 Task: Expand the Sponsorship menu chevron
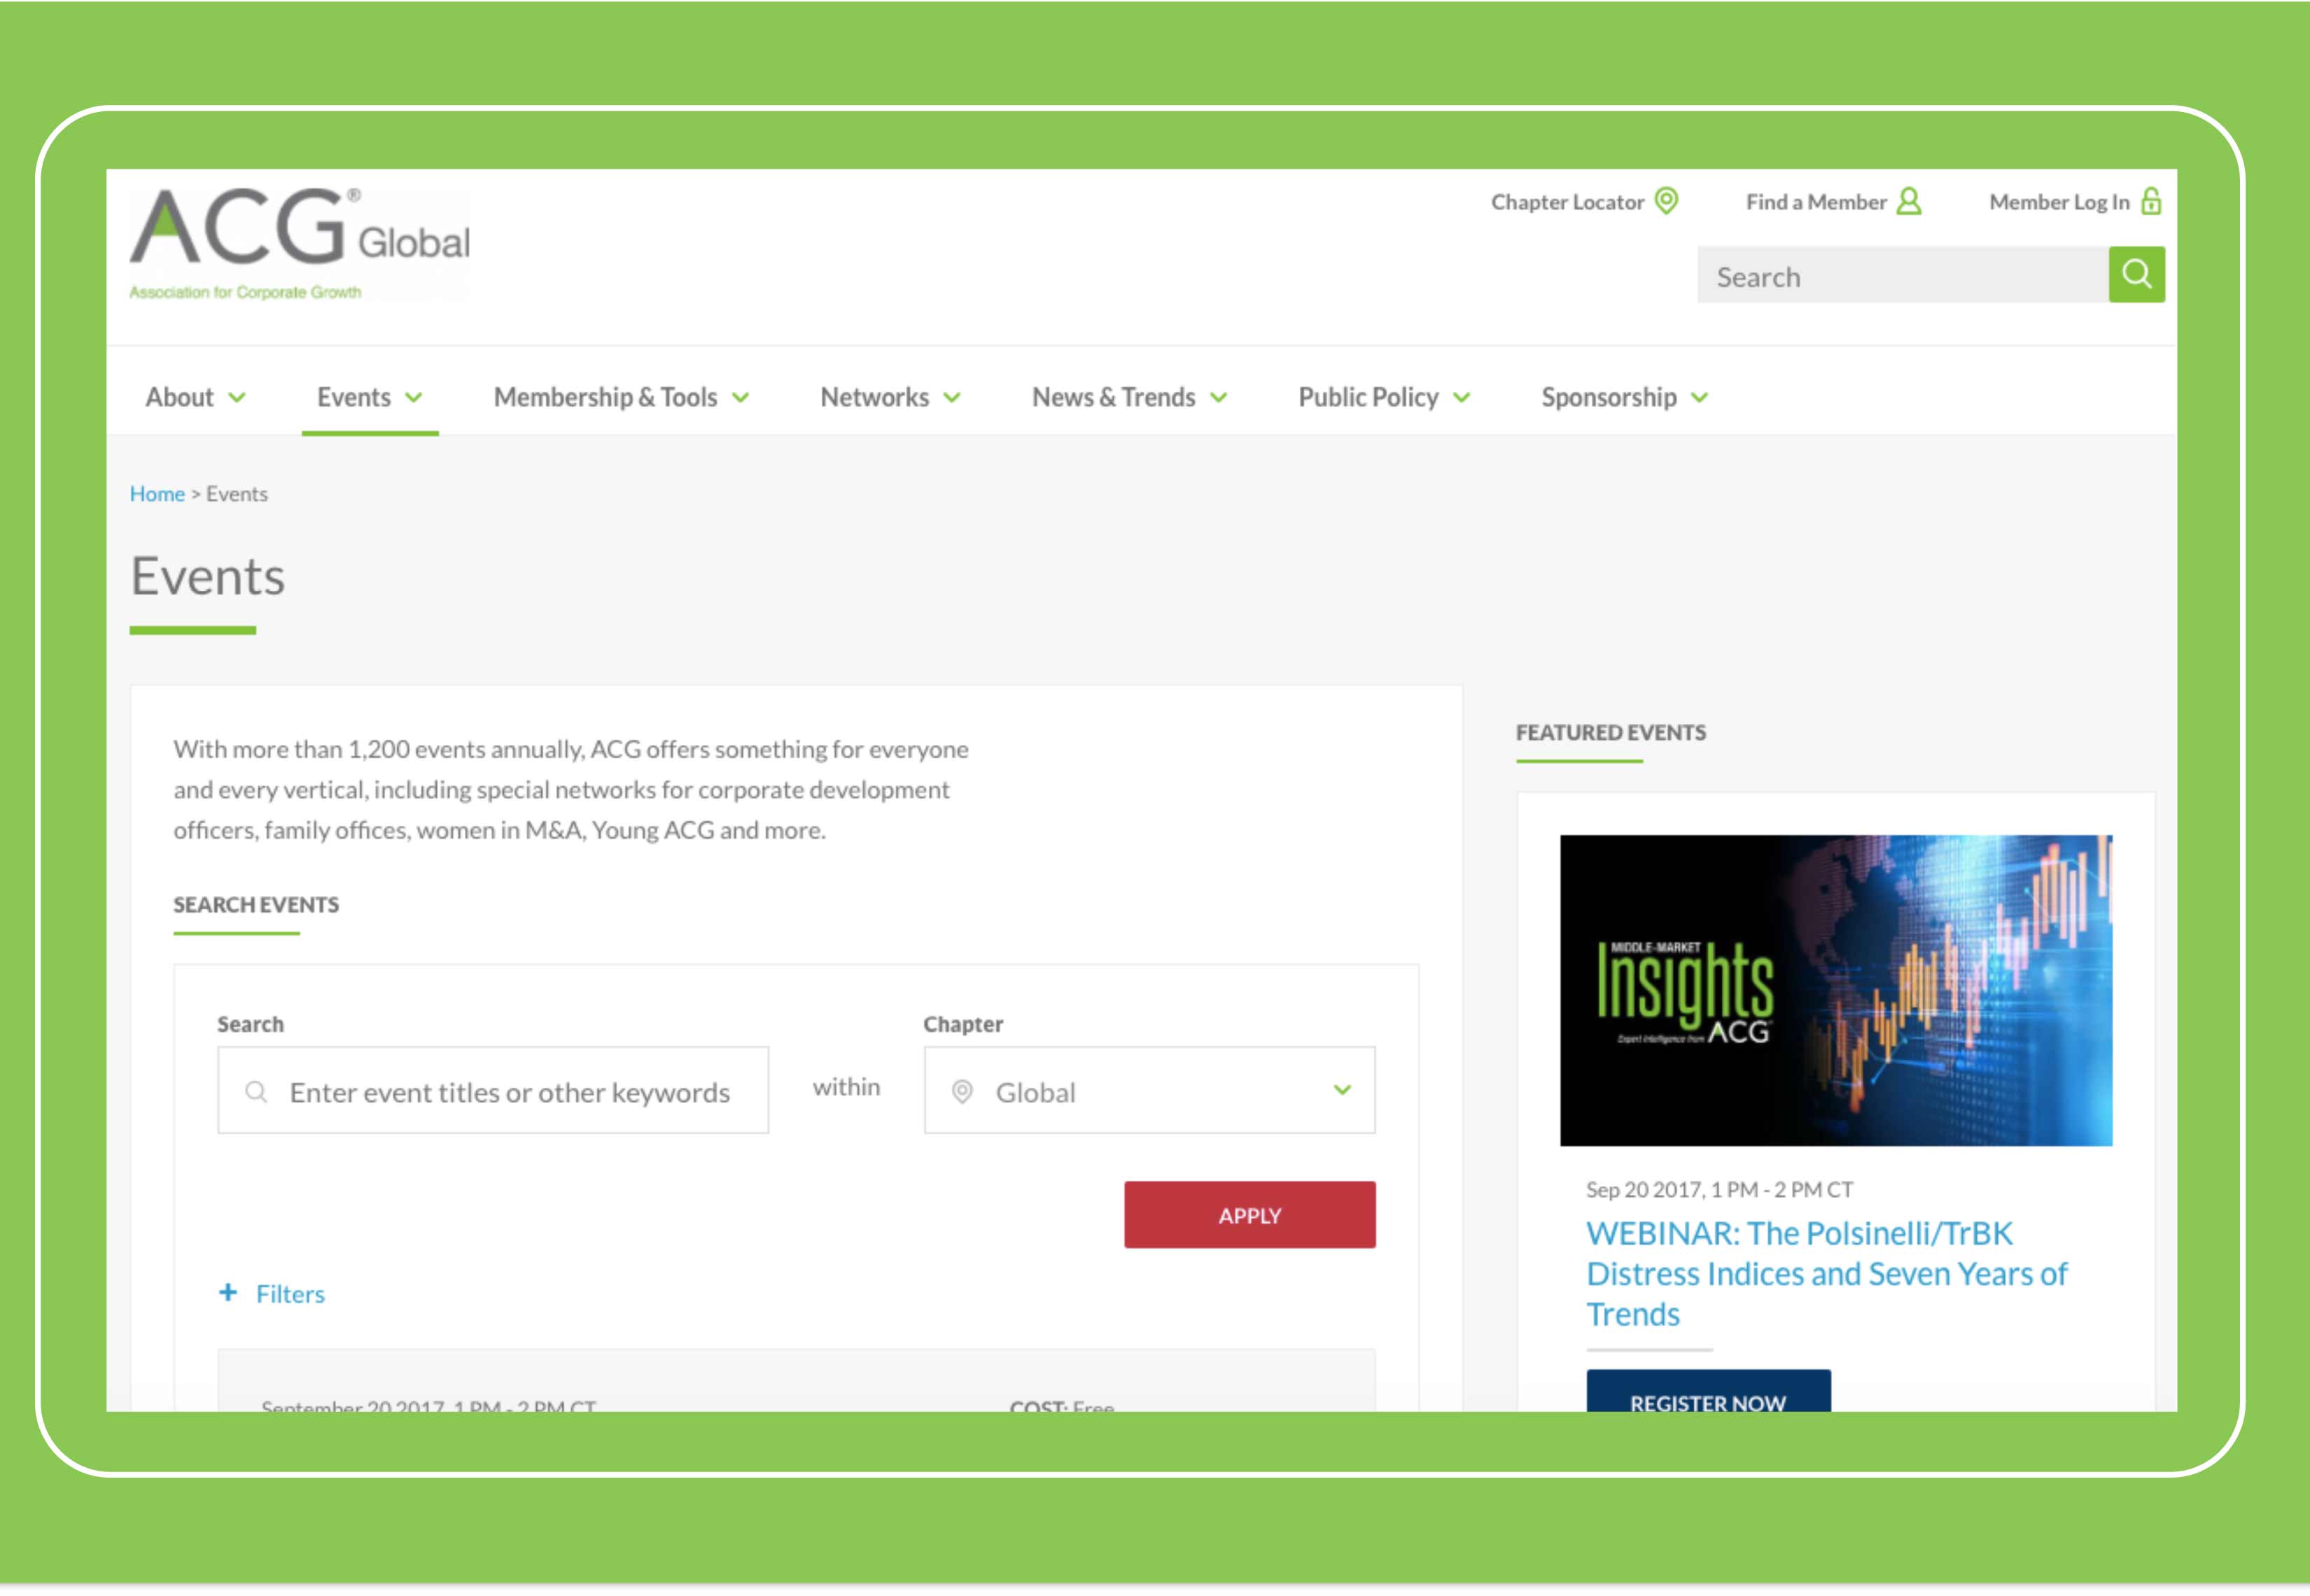click(x=1700, y=398)
